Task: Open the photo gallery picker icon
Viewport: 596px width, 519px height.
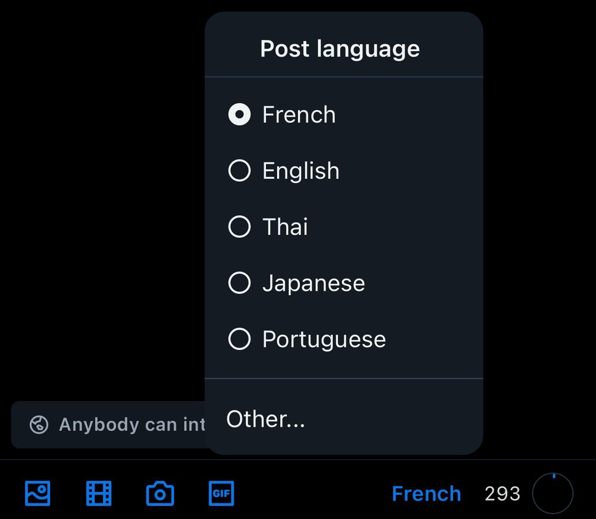Action: pos(38,493)
